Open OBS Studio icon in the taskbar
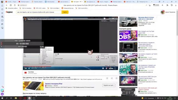 point(34,98)
